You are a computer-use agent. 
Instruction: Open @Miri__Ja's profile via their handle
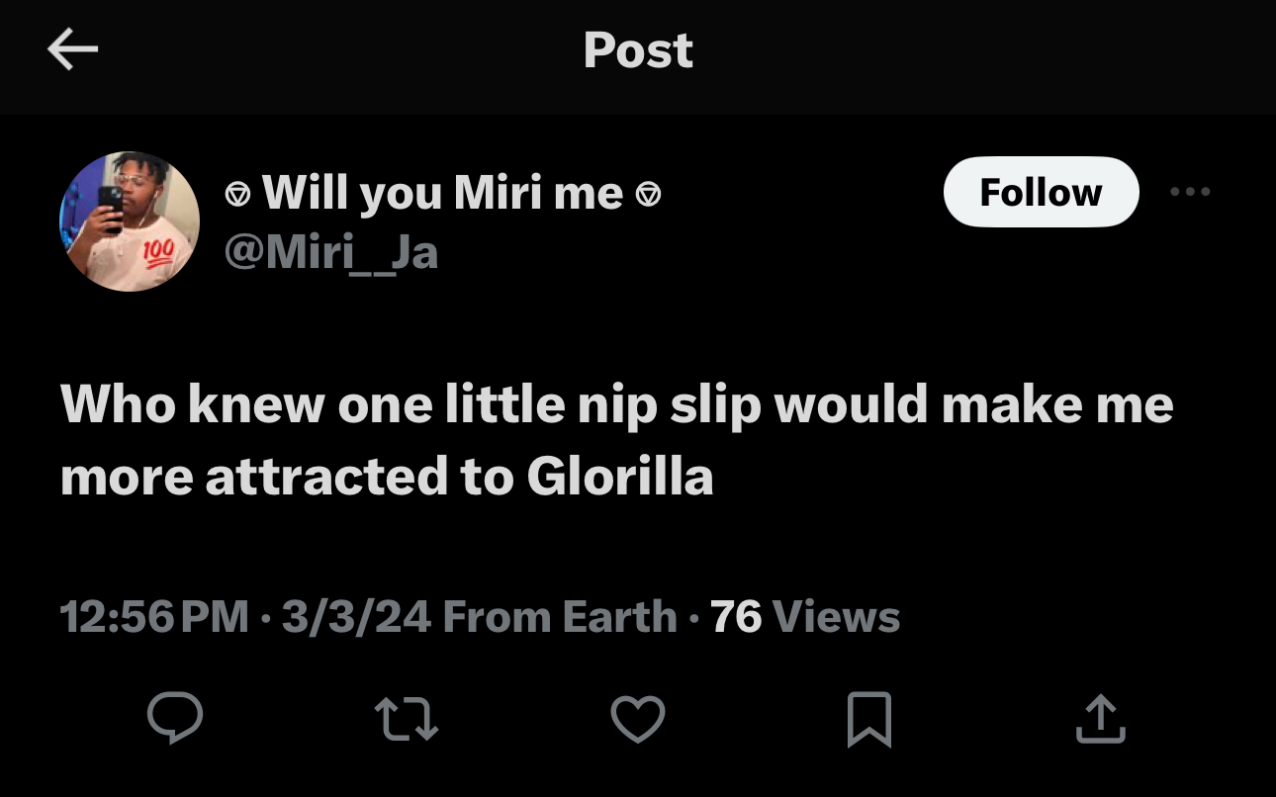(x=332, y=252)
